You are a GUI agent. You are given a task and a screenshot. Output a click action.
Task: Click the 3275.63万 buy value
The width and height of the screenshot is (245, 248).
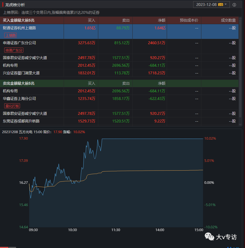coord(86,43)
